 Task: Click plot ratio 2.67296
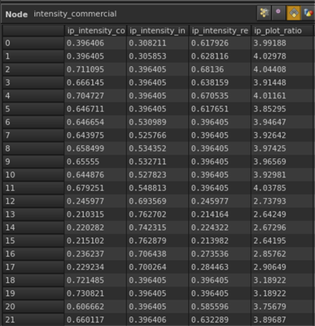pos(269,227)
